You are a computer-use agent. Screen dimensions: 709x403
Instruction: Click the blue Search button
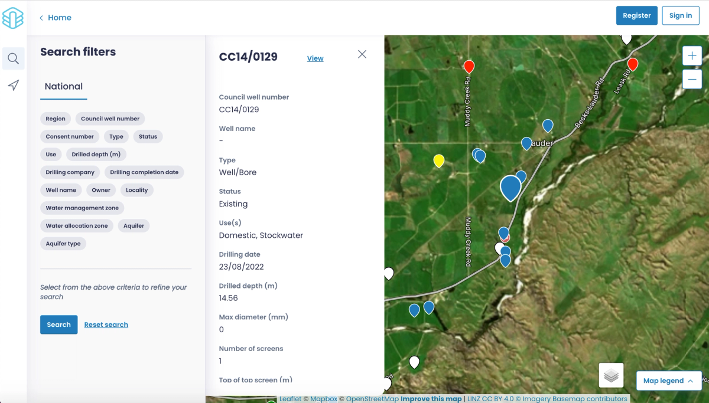(58, 325)
